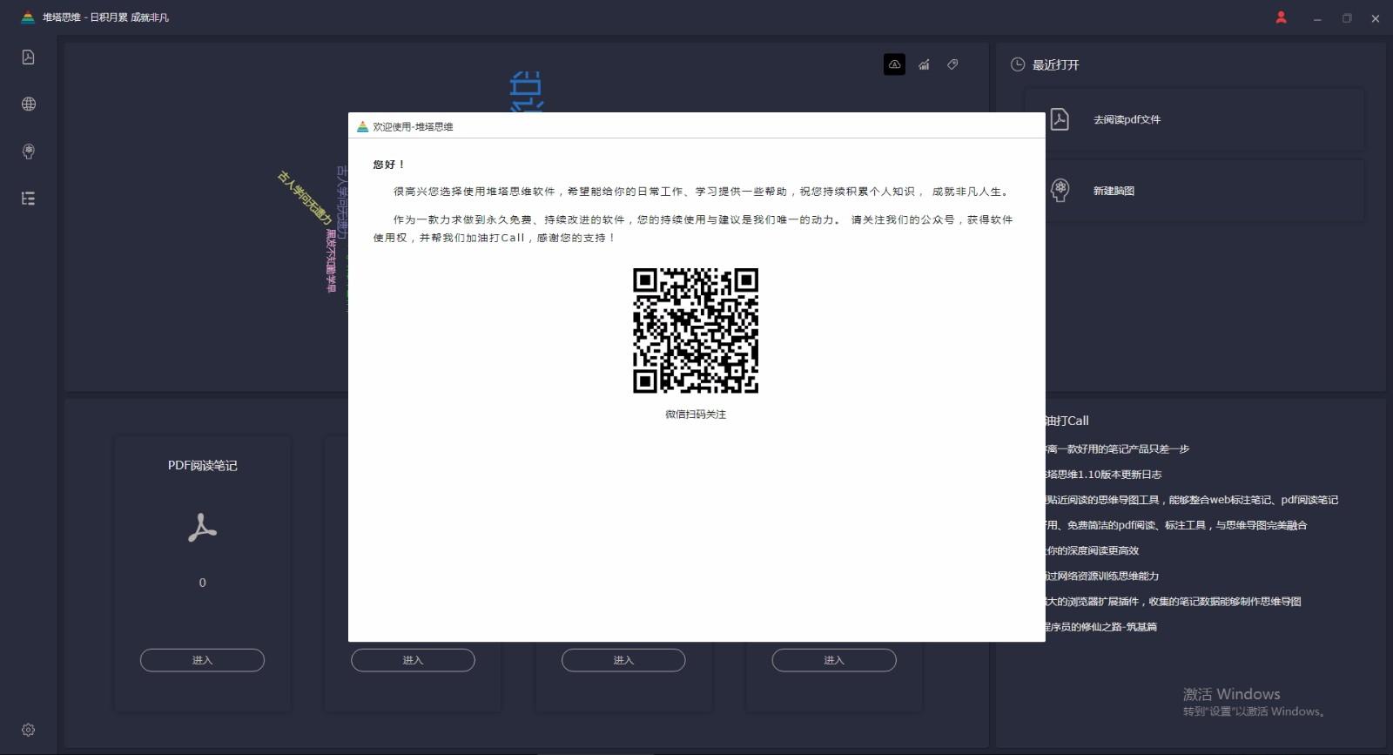Open article 塔思维1.10版本更新日志
The height and width of the screenshot is (755, 1393).
1103,475
